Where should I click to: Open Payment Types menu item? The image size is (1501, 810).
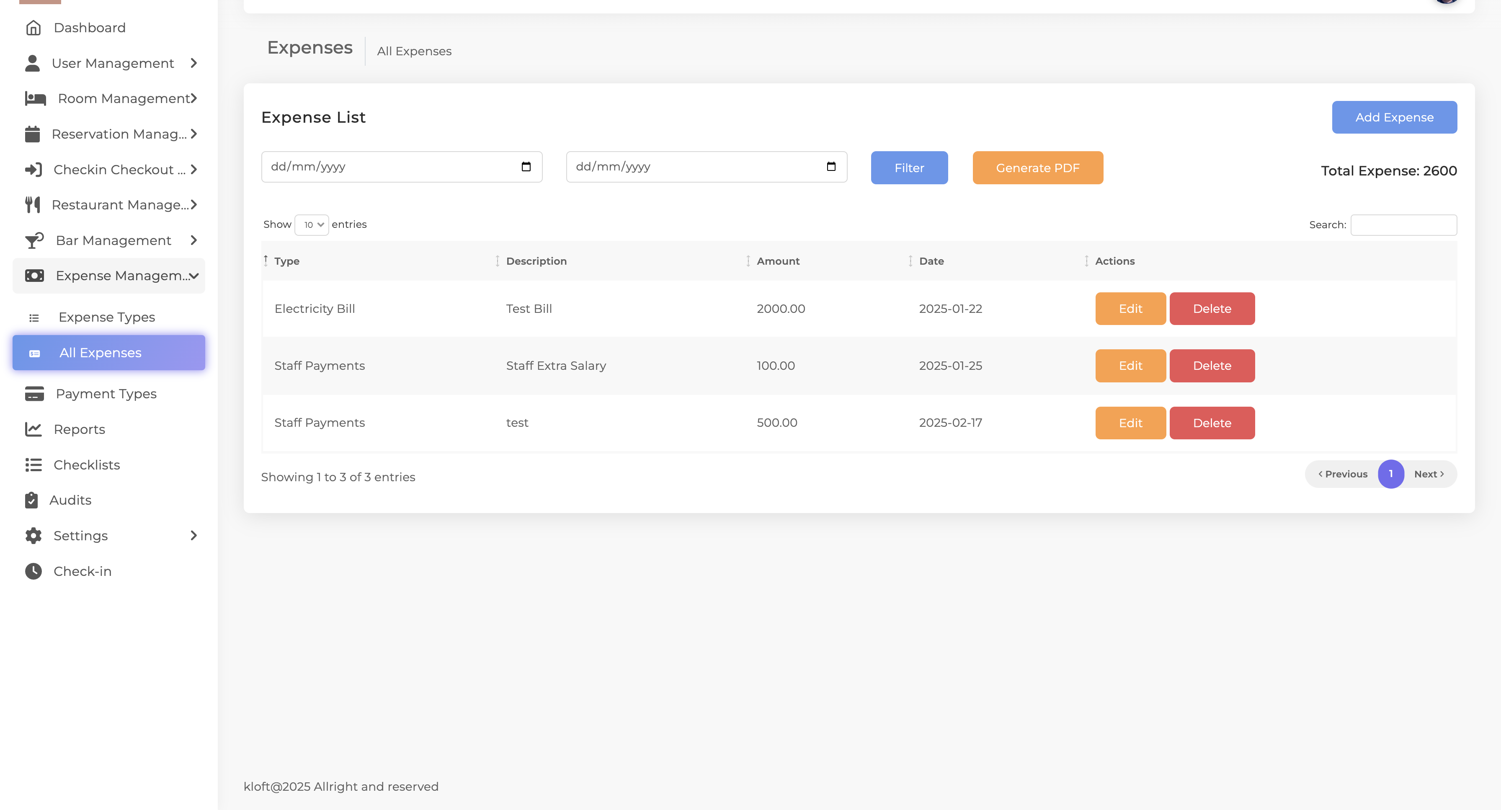[106, 394]
